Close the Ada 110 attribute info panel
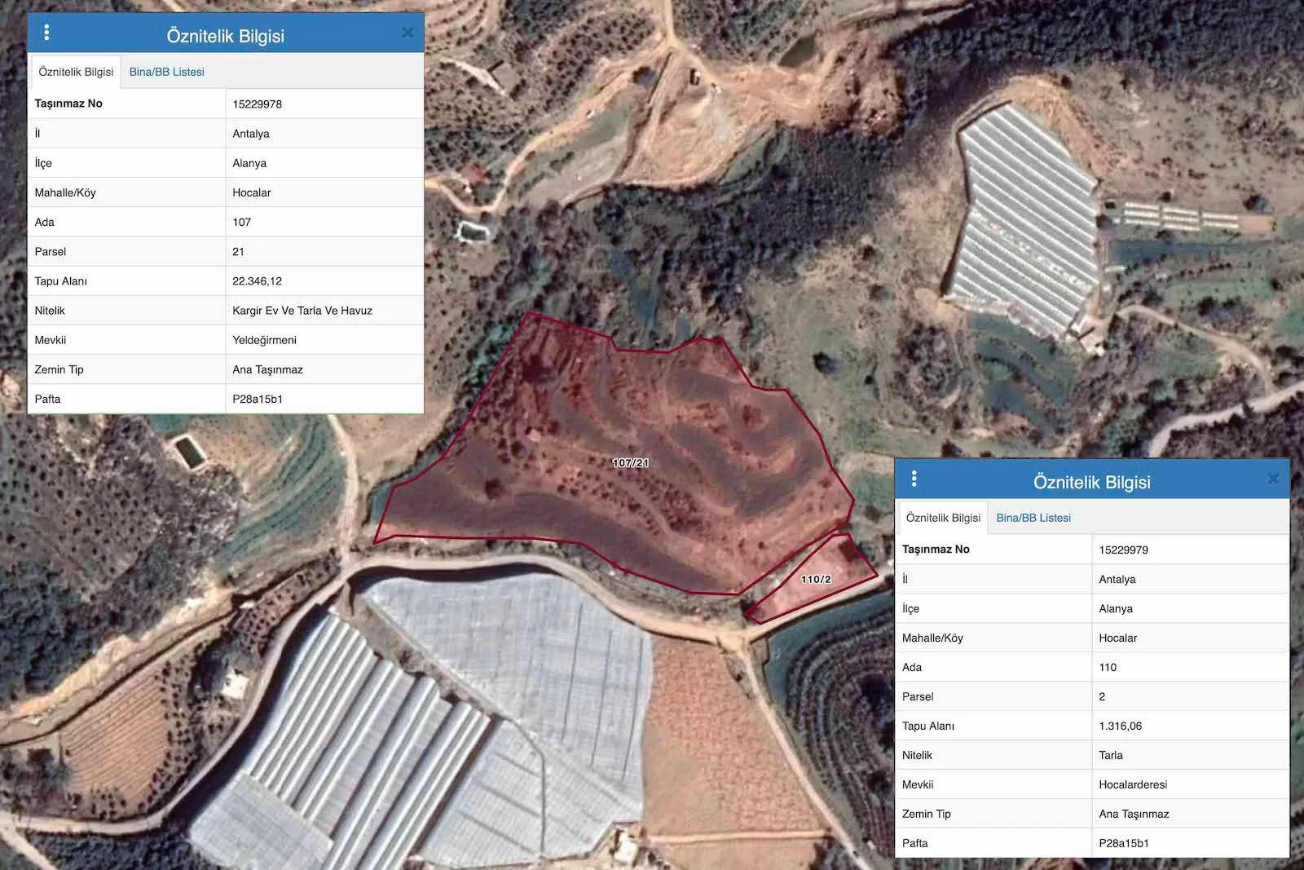1304x870 pixels. (1273, 479)
